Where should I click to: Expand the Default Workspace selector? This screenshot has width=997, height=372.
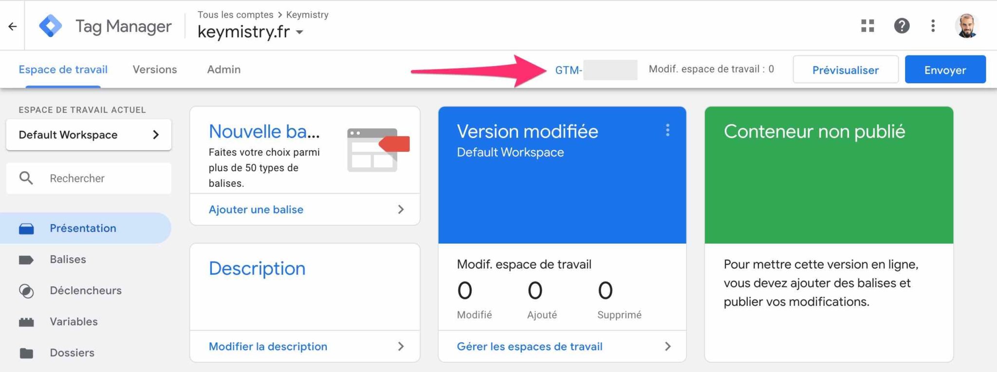(89, 135)
